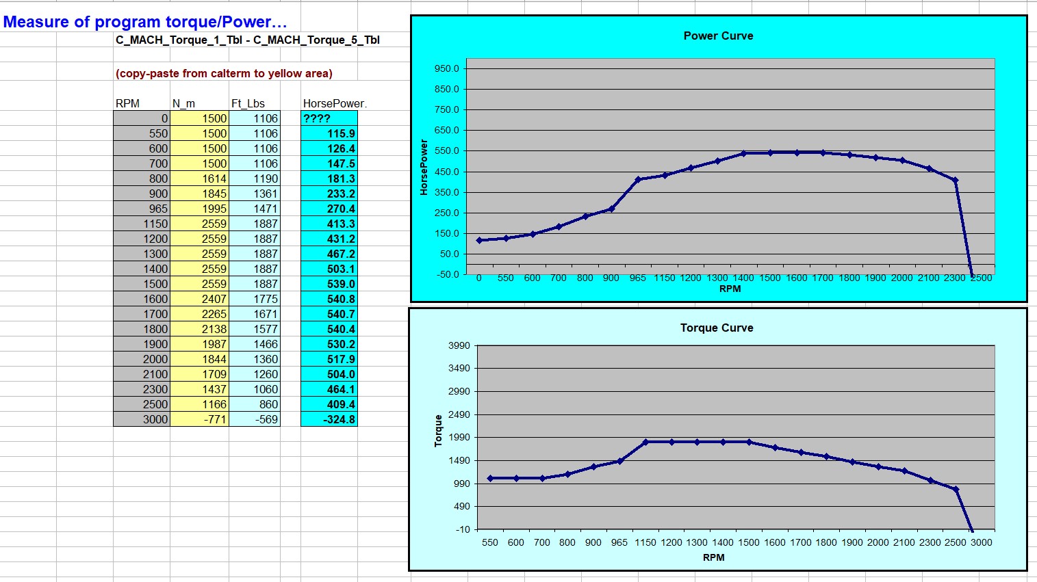Image resolution: width=1037 pixels, height=582 pixels.
Task: Click the RPM cell containing 965
Action: click(142, 209)
